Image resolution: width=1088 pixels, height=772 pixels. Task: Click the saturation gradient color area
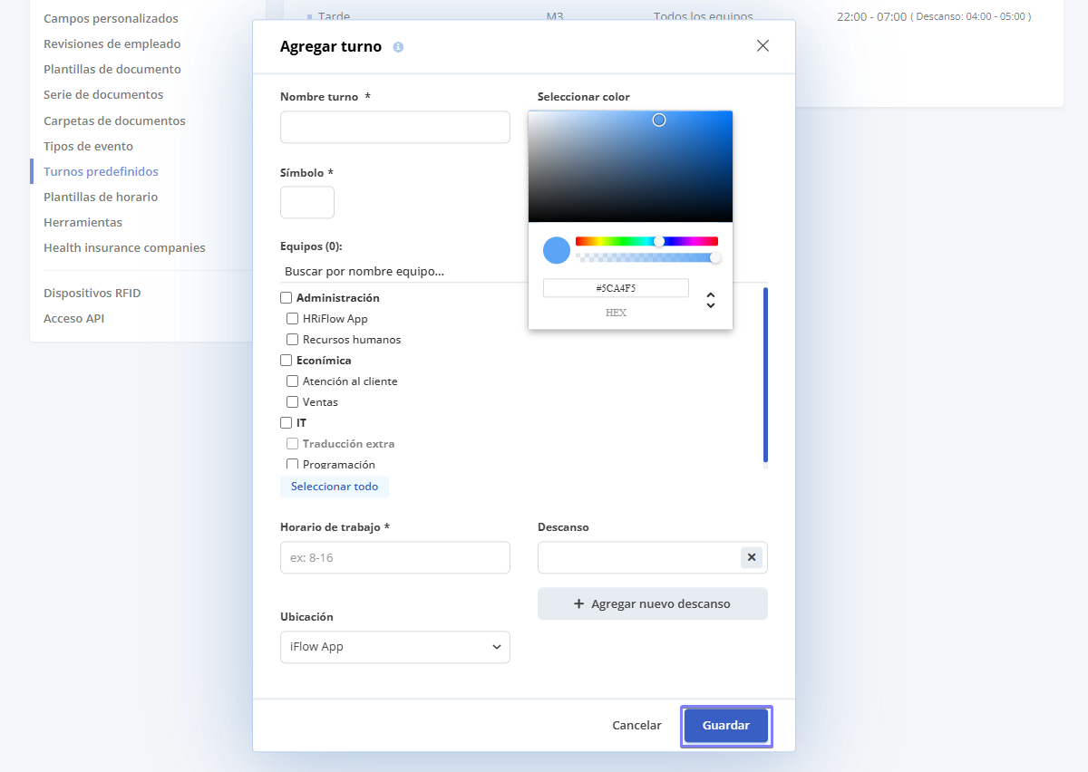point(630,166)
